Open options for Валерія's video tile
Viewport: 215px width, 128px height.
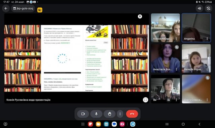coord(207,69)
